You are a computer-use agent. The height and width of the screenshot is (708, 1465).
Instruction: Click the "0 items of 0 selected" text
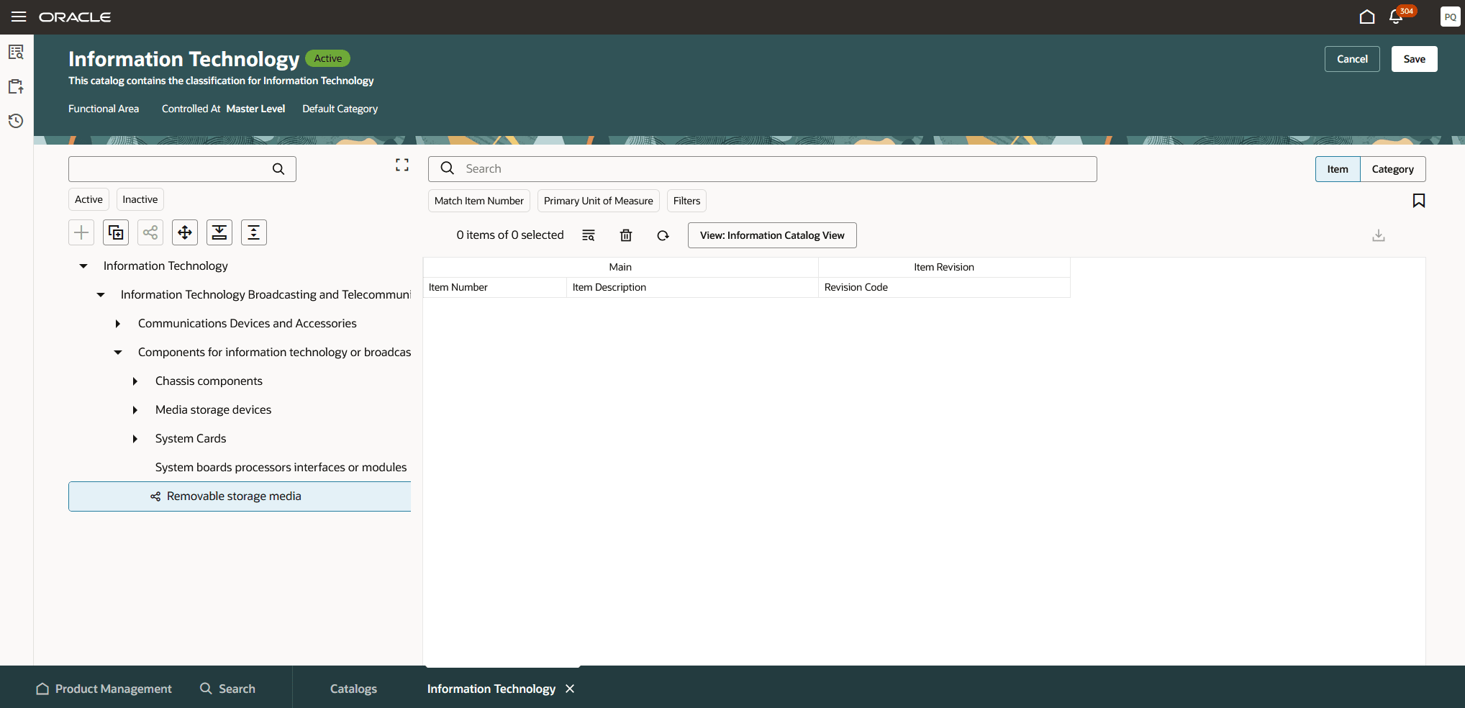[510, 235]
